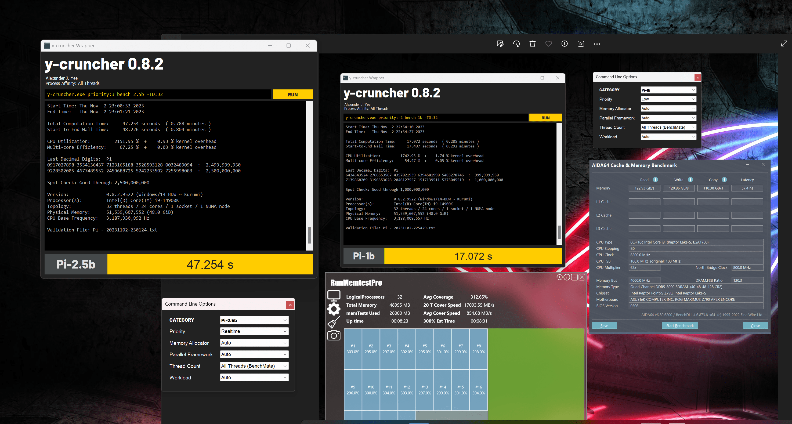Click the Memory Type Quad Channel DDR5-8000 field
This screenshot has height=424, width=792.
696,287
